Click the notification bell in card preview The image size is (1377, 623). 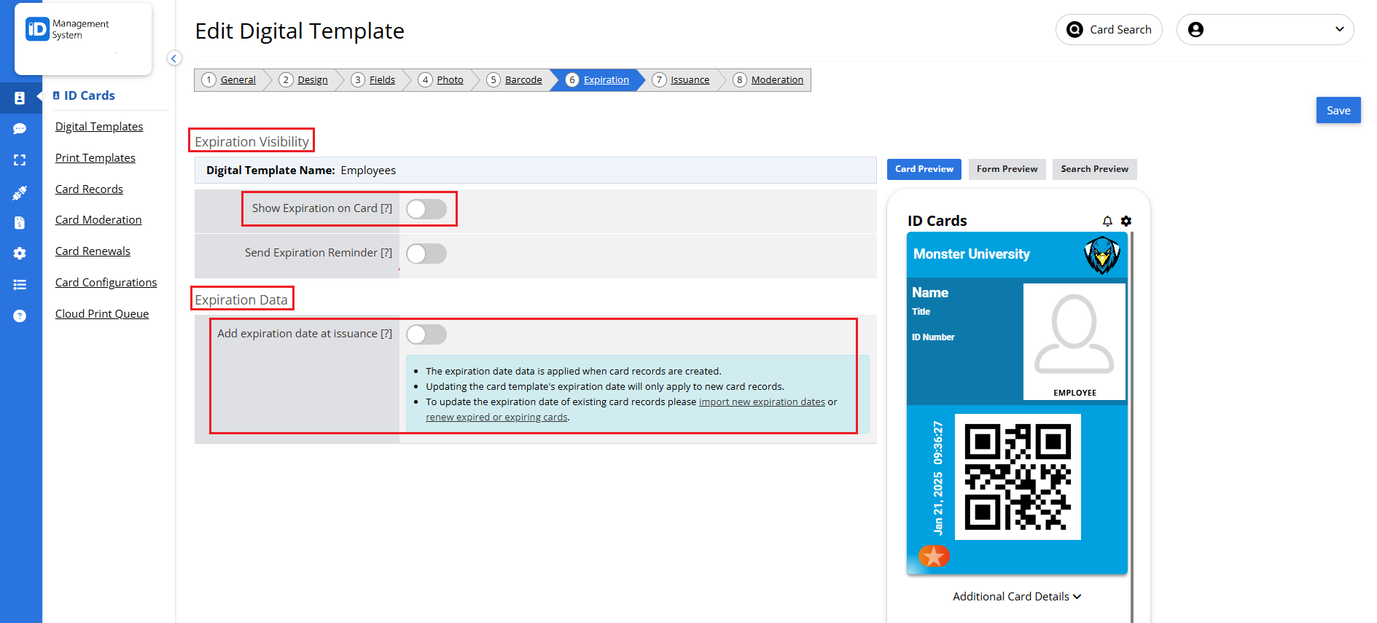[x=1107, y=221]
